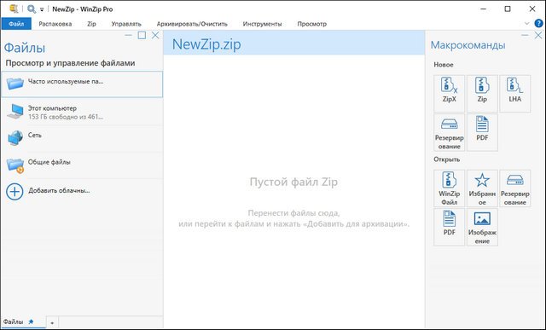Open a WinZip Файл macro

click(450, 188)
